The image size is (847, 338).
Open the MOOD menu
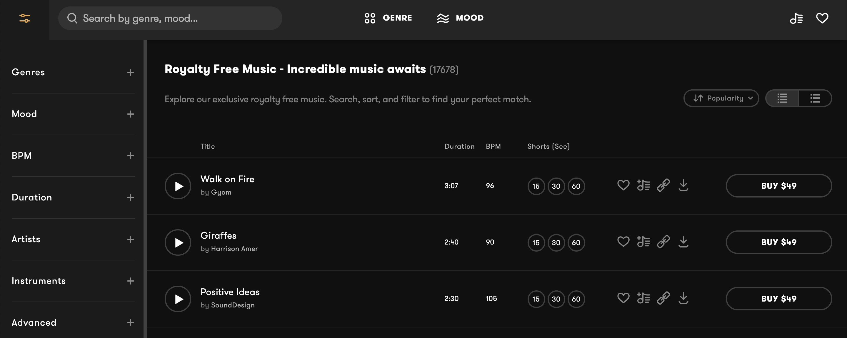click(460, 18)
